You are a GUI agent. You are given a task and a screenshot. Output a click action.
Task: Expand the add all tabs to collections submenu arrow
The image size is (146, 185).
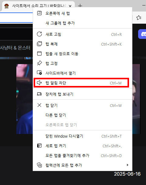(128, 165)
